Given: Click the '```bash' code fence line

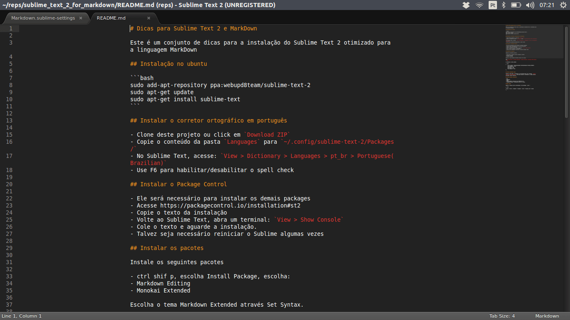Looking at the screenshot, I should (x=142, y=78).
